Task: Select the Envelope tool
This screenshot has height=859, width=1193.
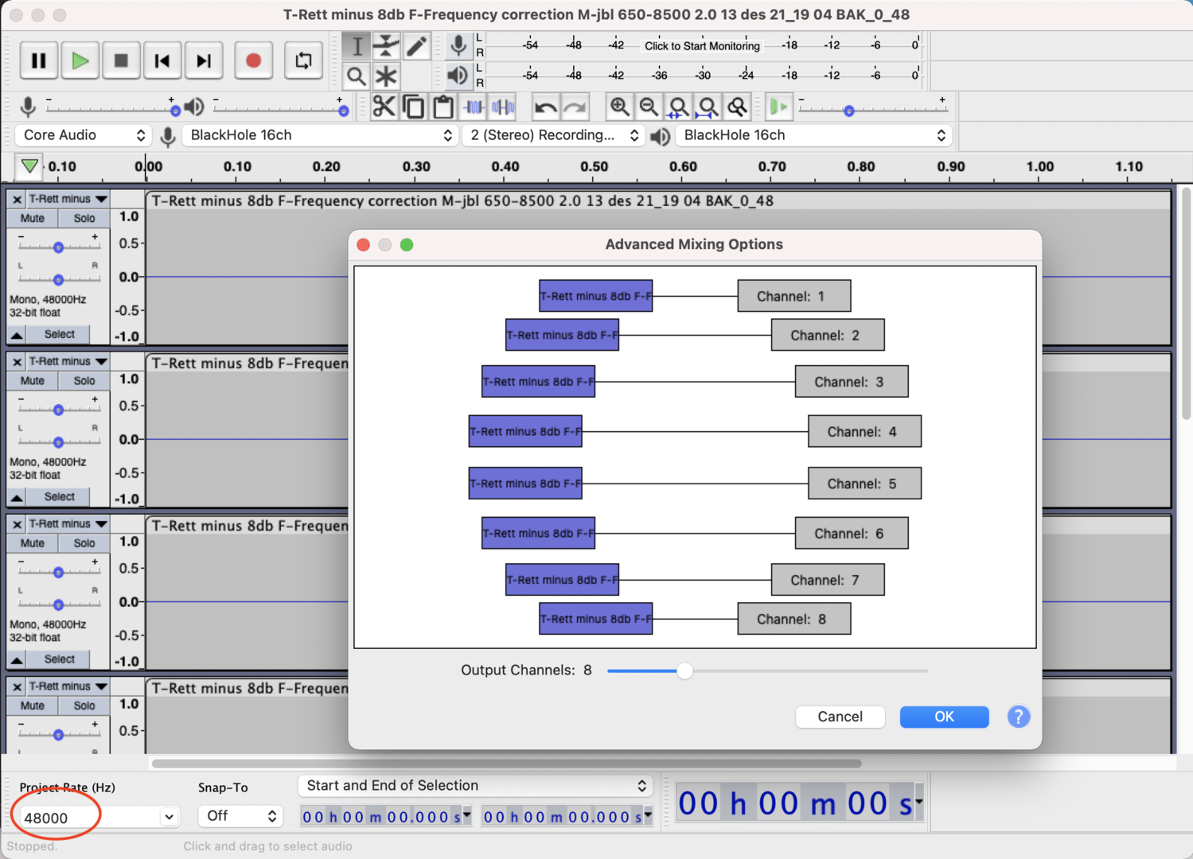Action: click(x=386, y=46)
